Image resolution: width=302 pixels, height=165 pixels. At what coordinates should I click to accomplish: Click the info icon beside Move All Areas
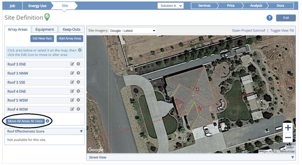pyautogui.click(x=47, y=121)
